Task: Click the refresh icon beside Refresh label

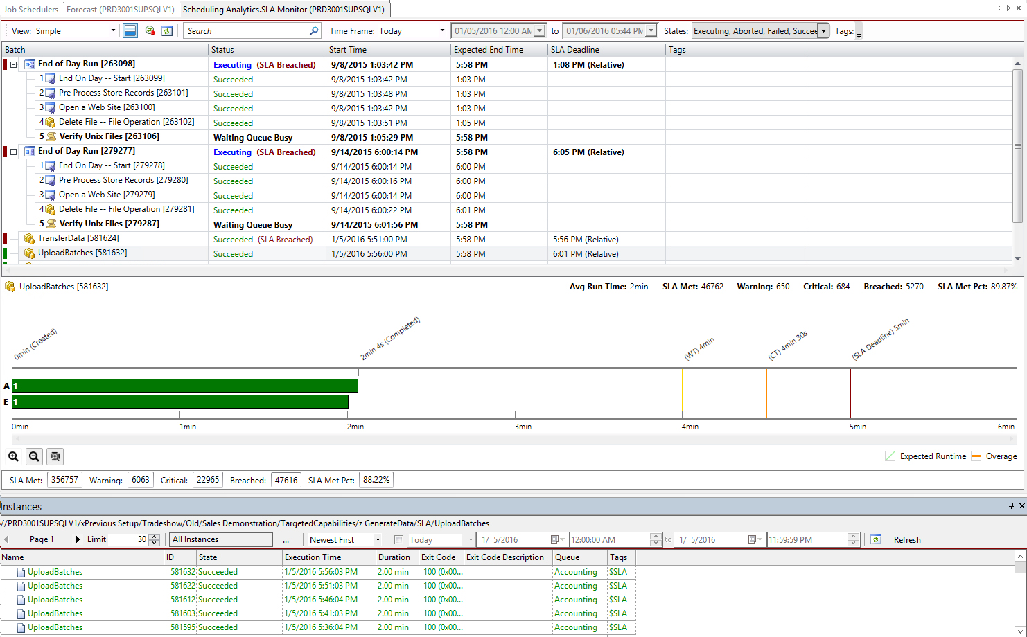Action: click(x=876, y=539)
